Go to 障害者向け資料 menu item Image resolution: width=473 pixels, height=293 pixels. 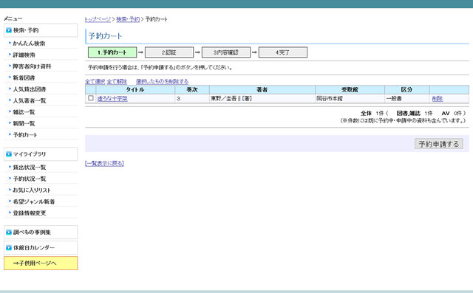[32, 66]
